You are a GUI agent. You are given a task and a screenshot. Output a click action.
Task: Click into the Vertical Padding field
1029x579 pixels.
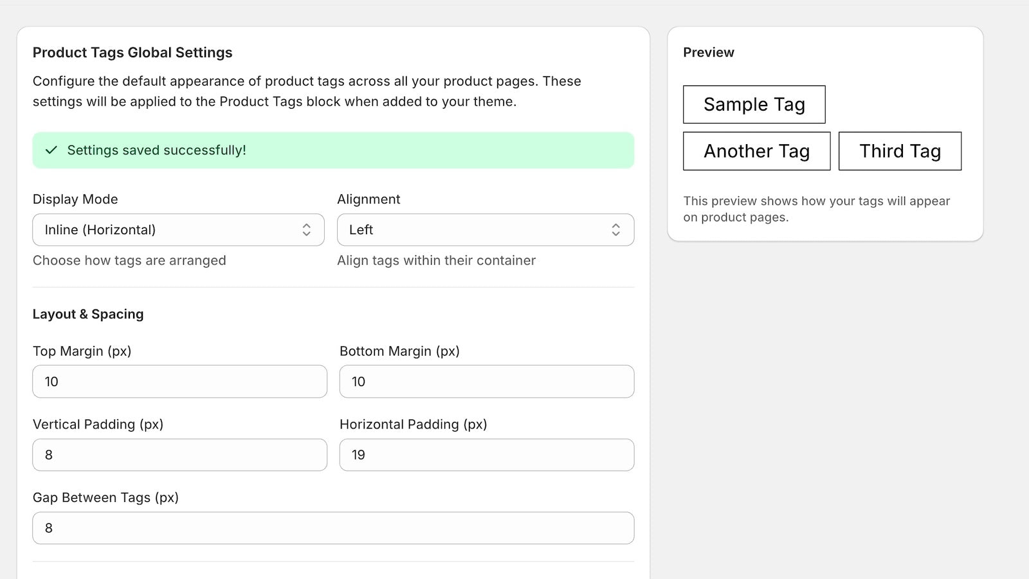tap(179, 455)
